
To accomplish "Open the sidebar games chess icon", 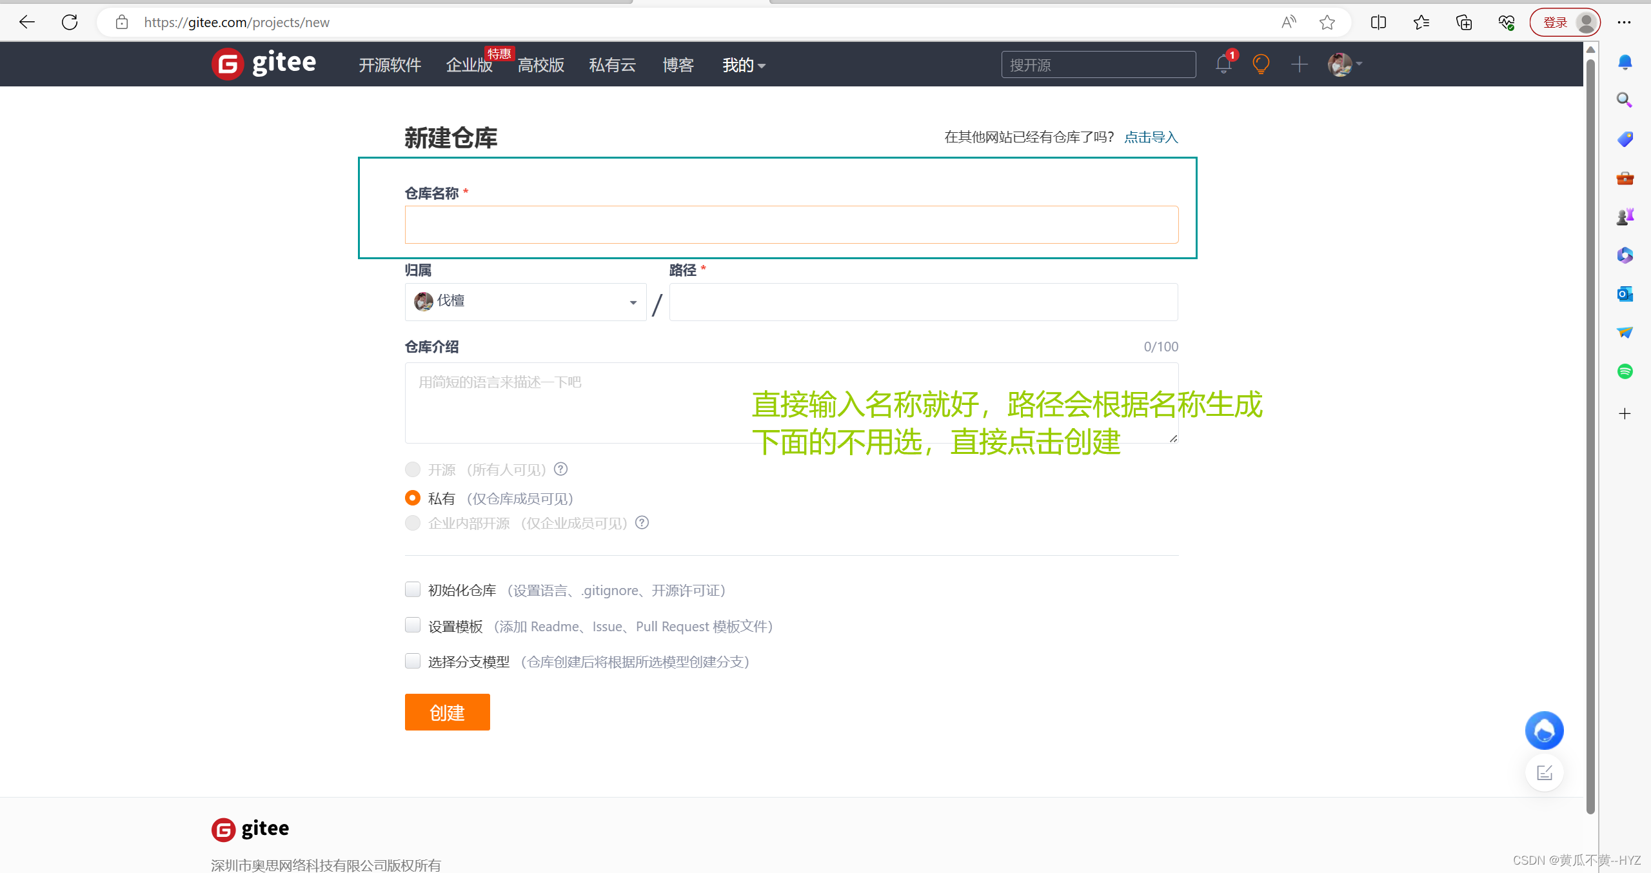I will [1625, 217].
